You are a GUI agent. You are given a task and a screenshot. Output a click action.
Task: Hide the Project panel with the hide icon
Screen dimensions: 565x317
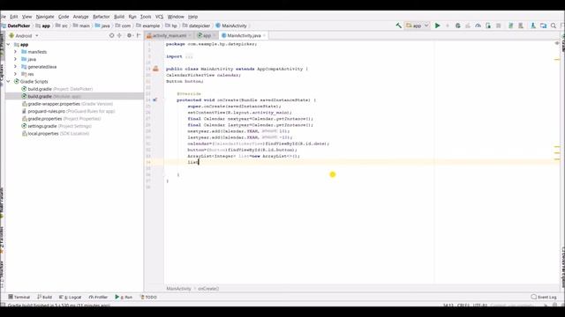[139, 35]
